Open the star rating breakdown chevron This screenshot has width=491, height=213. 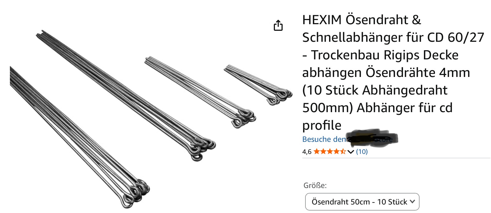(351, 152)
